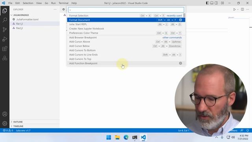Open the Edit menu
The image size is (252, 142).
click(17, 3)
